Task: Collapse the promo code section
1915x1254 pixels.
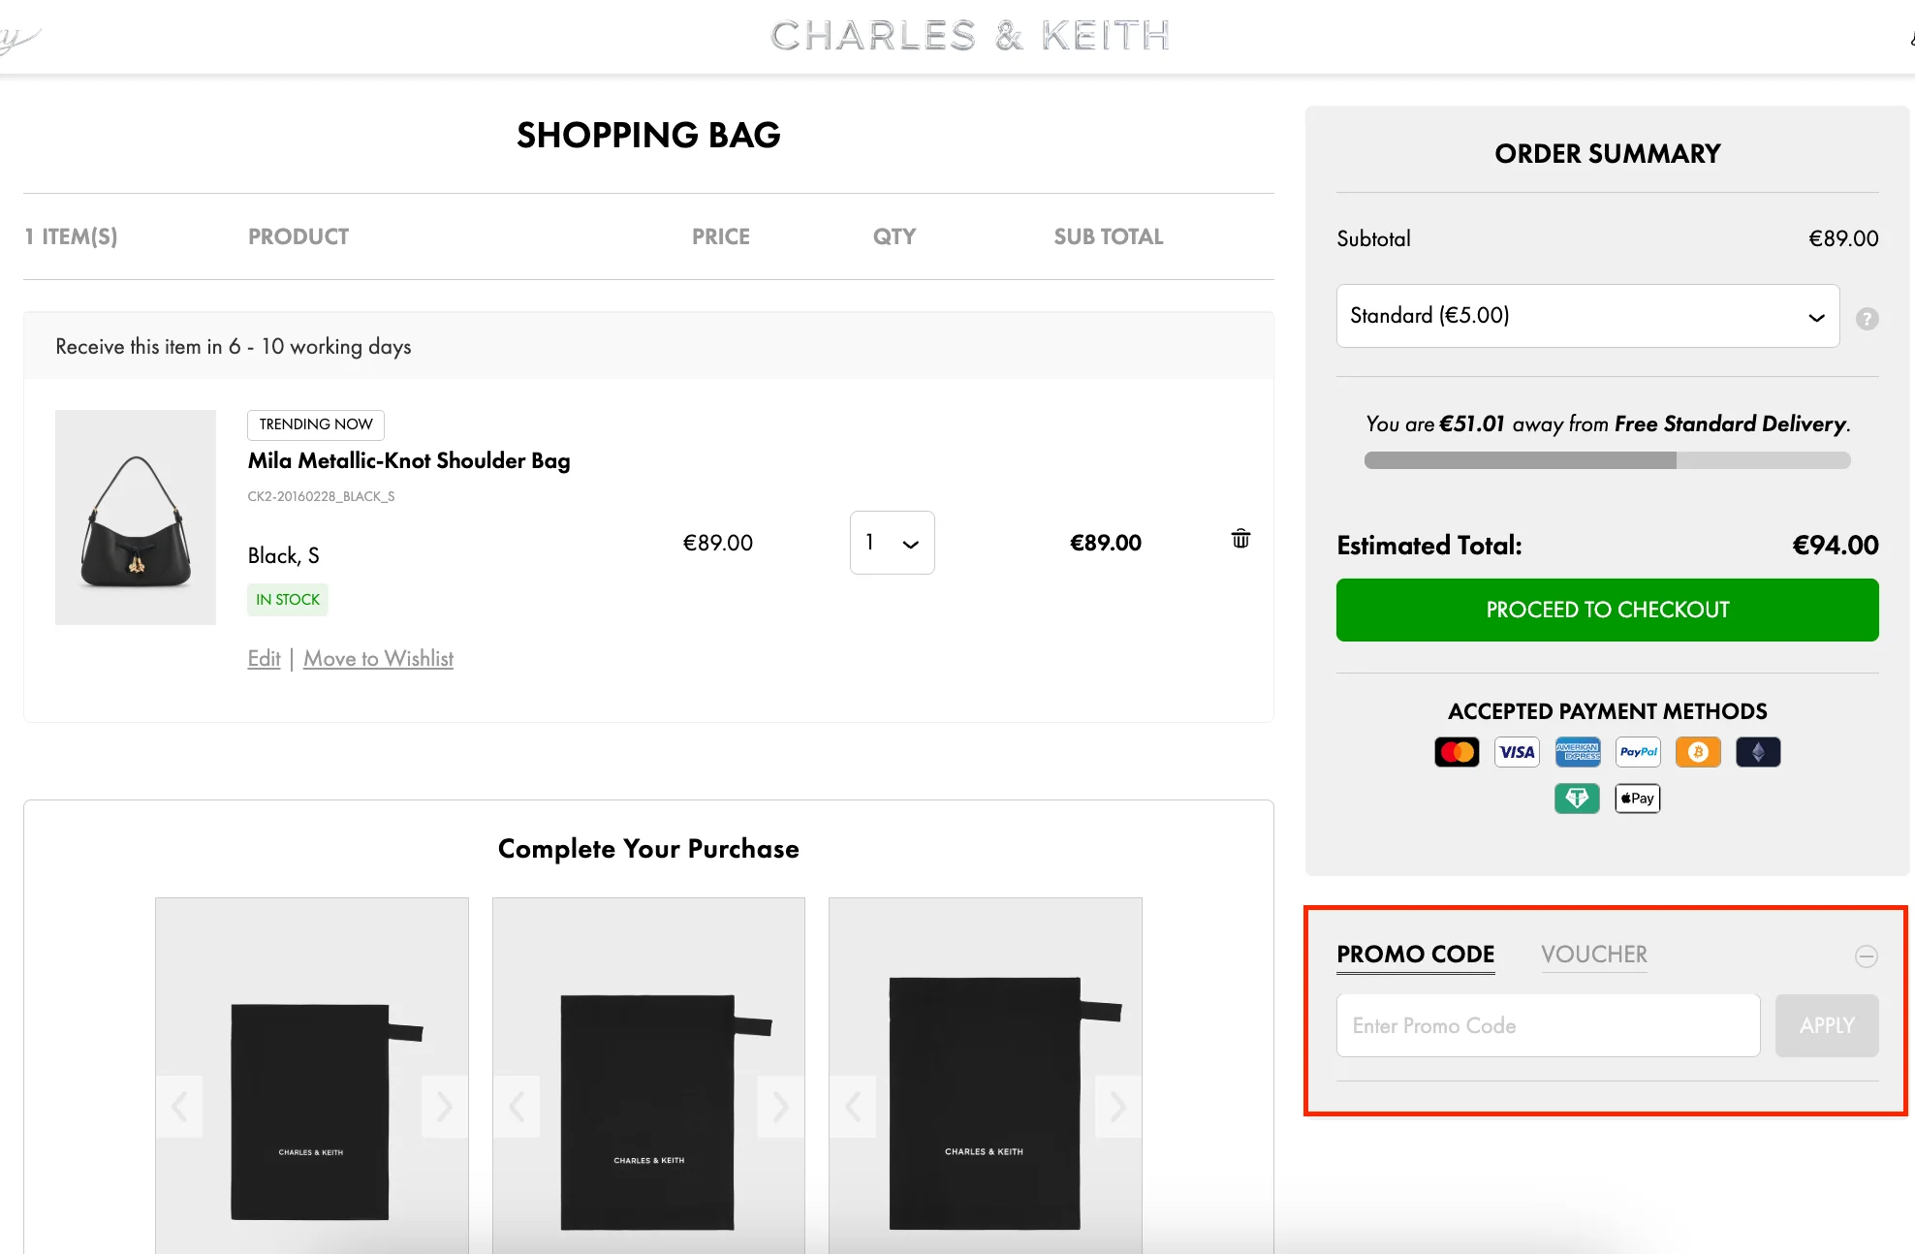Action: [1866, 956]
